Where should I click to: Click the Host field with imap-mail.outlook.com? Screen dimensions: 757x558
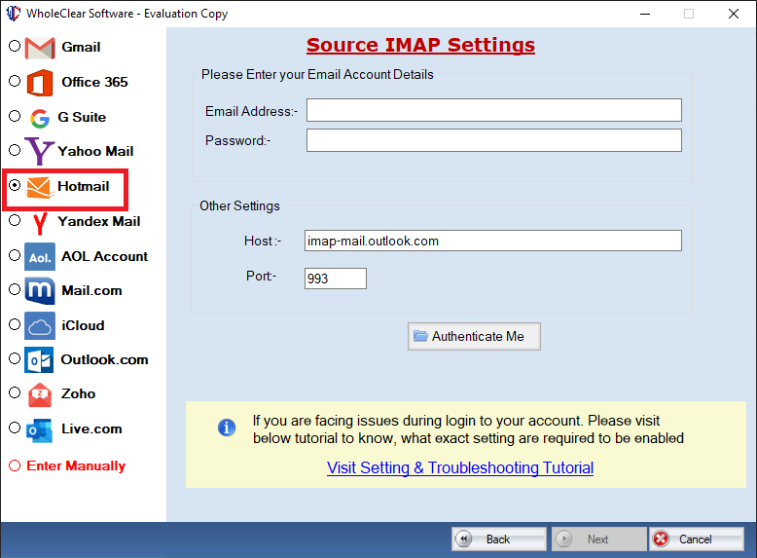tap(493, 241)
